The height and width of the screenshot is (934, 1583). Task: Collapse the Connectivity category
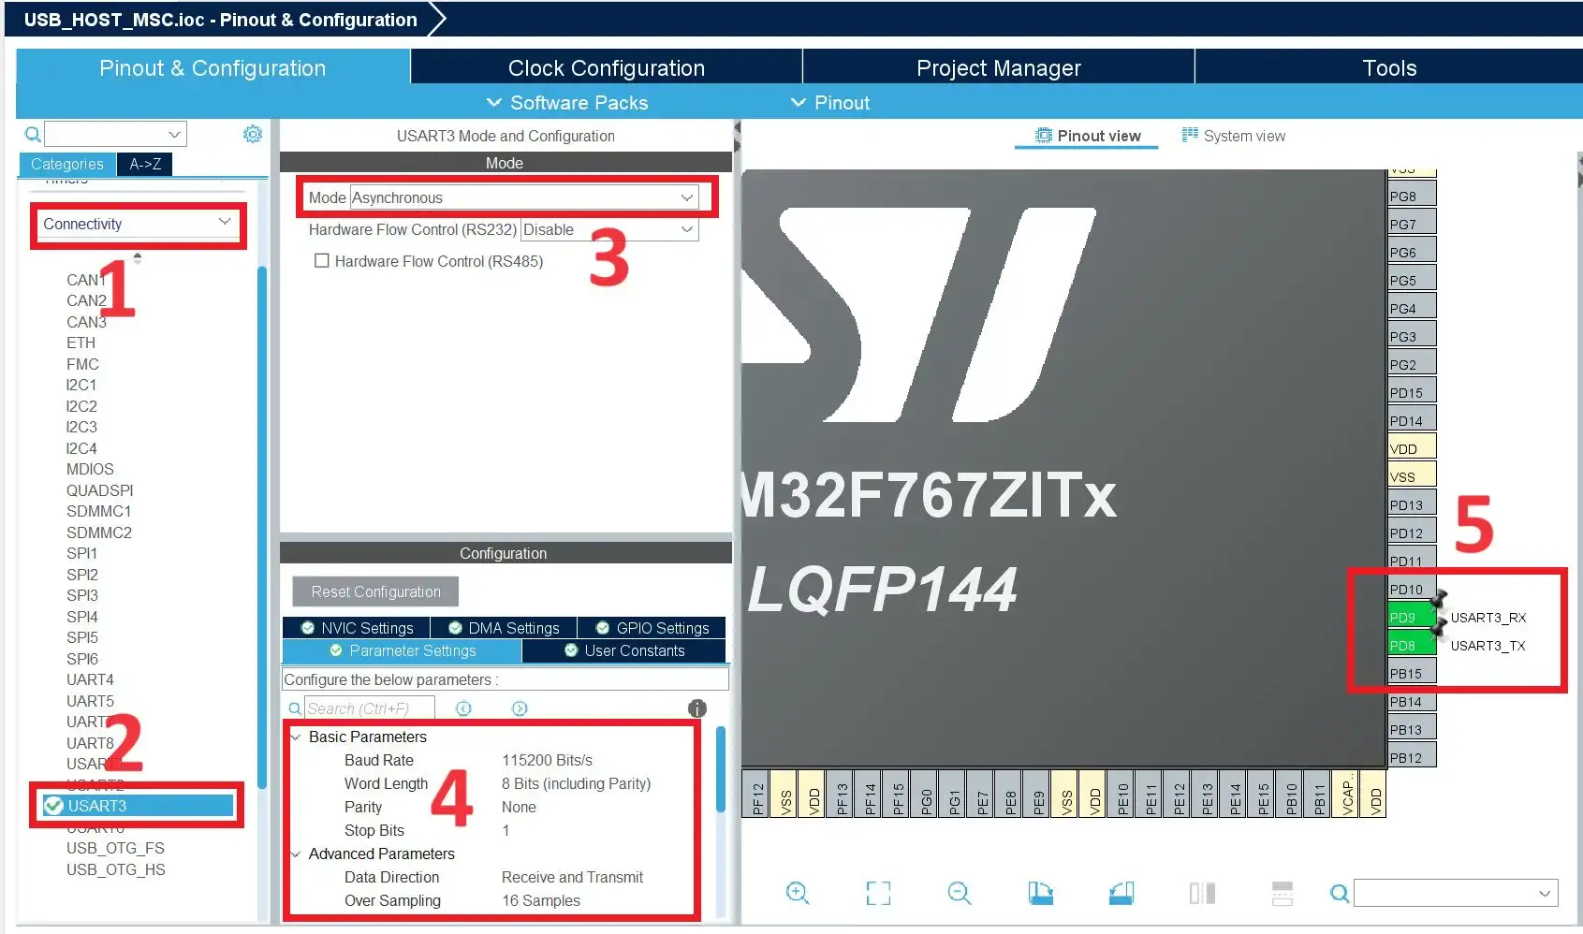pyautogui.click(x=138, y=224)
